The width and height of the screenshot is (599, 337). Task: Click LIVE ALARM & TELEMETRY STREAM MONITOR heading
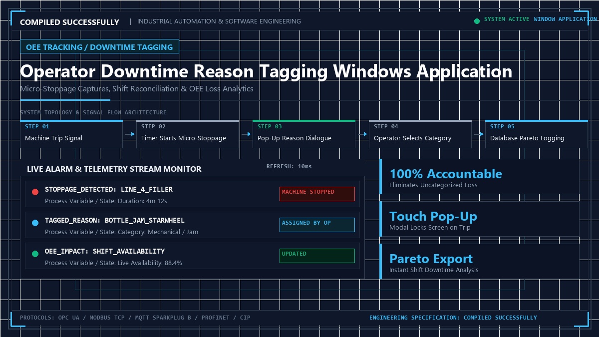(114, 169)
